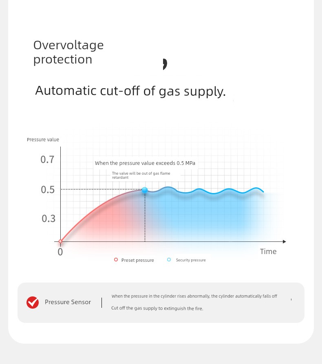This screenshot has height=364, width=322.
Task: Click the blue dot on the pressure curve
Action: pyautogui.click(x=145, y=190)
